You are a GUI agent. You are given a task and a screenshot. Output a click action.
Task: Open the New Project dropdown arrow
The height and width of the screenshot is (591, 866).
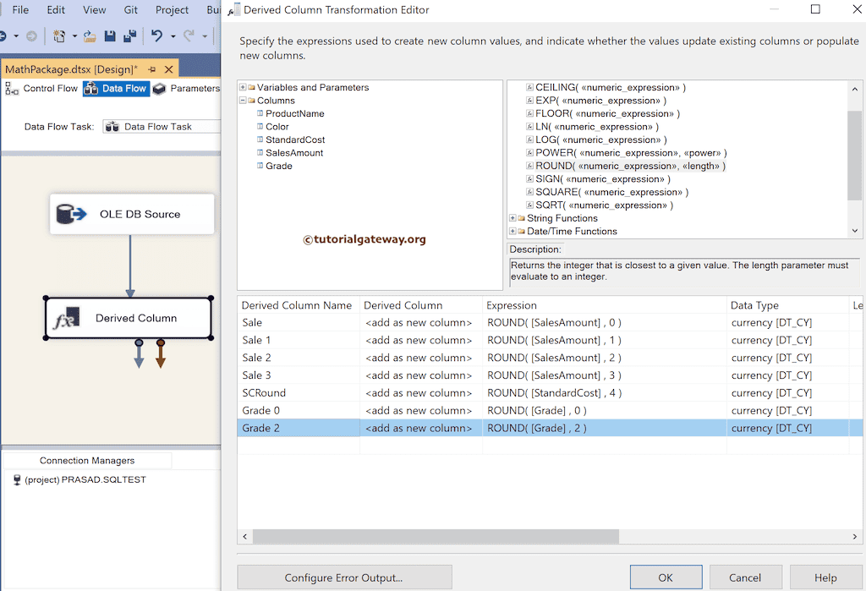pos(75,36)
